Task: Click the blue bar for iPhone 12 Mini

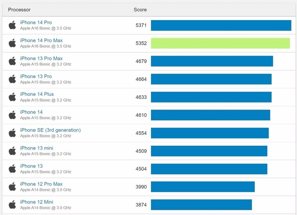Action: pyautogui.click(x=201, y=204)
